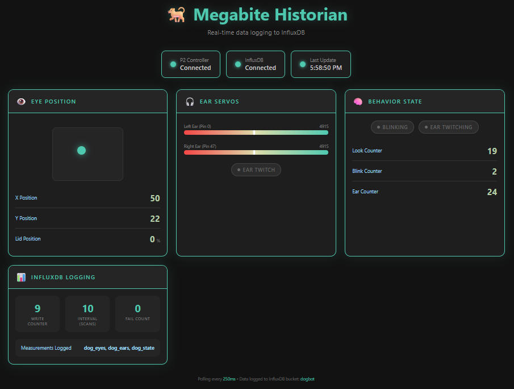Image resolution: width=514 pixels, height=389 pixels.
Task: Click the Measurements Logged row
Action: pos(87,347)
